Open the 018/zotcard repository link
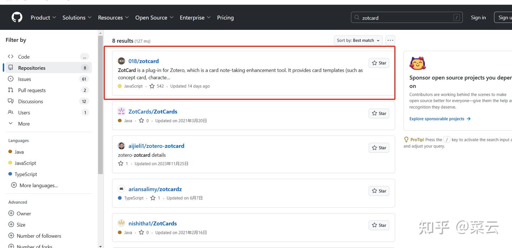 [x=144, y=61]
